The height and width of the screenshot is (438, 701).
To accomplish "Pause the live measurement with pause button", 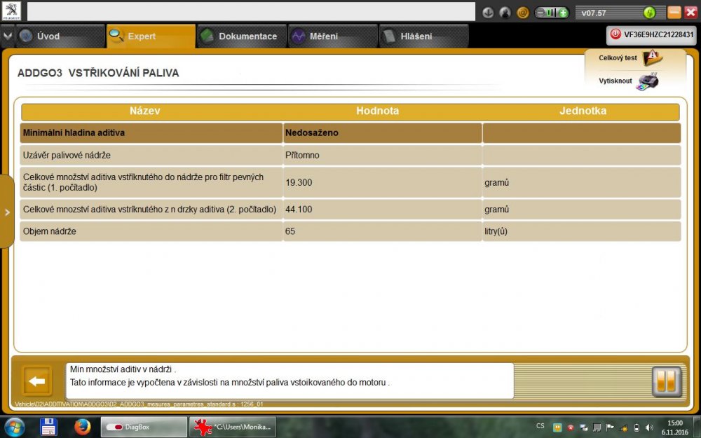I will (x=666, y=381).
